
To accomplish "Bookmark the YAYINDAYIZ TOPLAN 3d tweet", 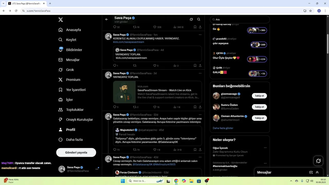I will [x=195, y=107].
